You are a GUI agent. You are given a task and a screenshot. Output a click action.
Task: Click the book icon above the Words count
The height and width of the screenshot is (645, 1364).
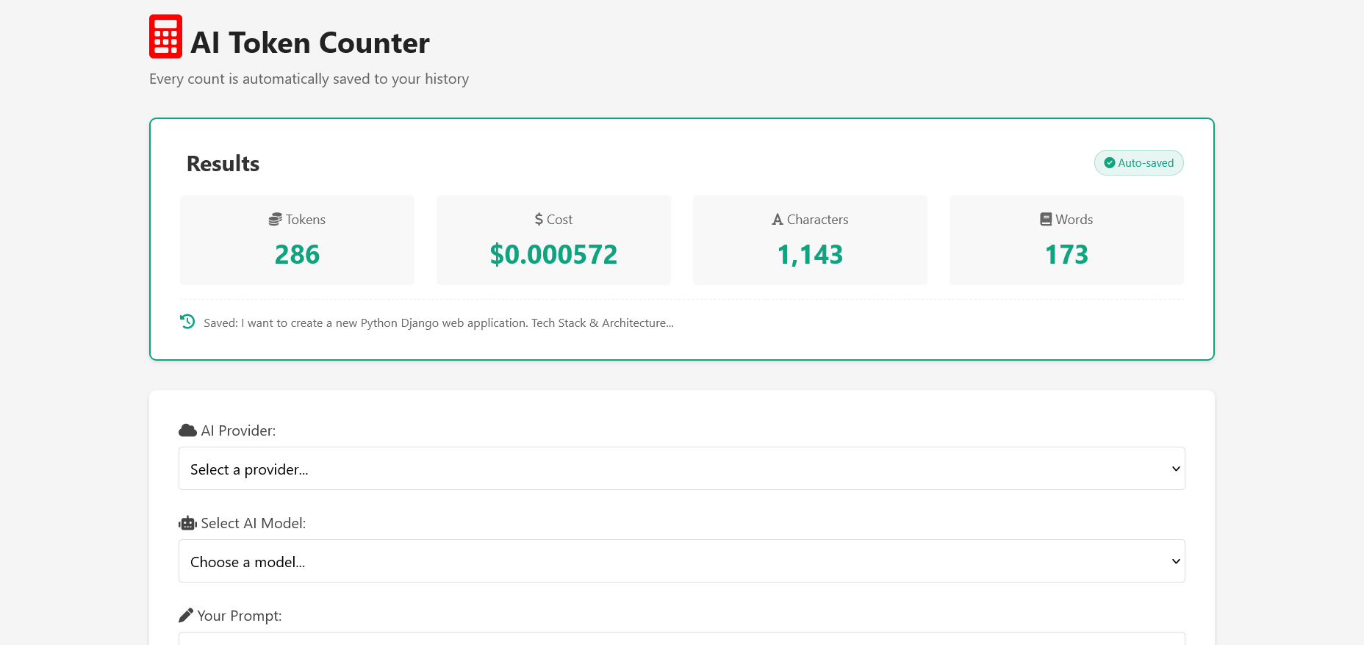pos(1045,218)
